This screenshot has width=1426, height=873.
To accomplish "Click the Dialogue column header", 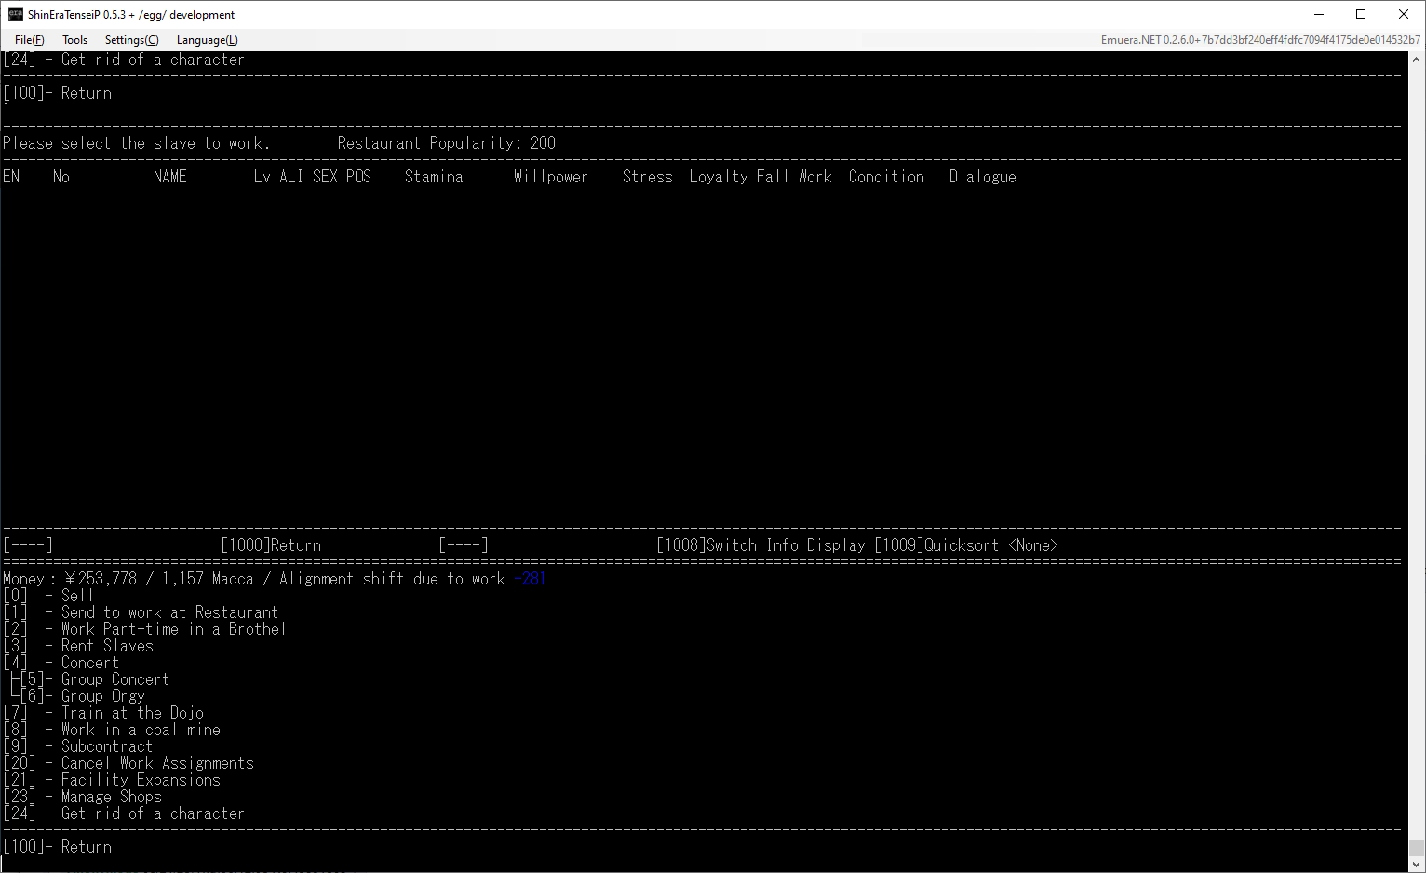I will tap(983, 177).
